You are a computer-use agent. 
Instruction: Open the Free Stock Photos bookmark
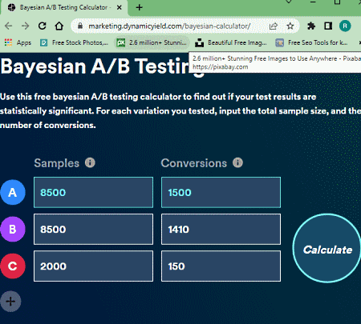coord(74,42)
